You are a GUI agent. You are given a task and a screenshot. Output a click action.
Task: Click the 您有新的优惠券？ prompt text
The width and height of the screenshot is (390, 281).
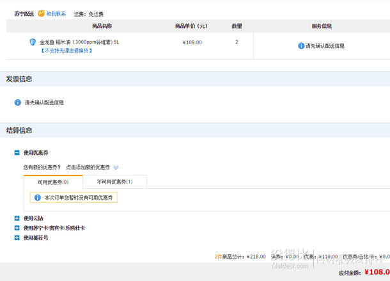(42, 168)
